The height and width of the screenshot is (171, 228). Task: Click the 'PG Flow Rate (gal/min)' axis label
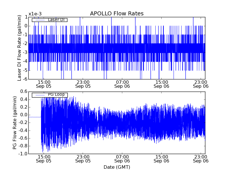click(15, 123)
